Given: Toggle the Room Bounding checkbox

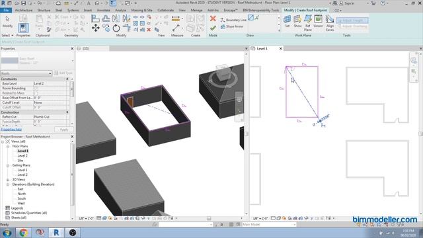Looking at the screenshot, I should tap(36, 89).
